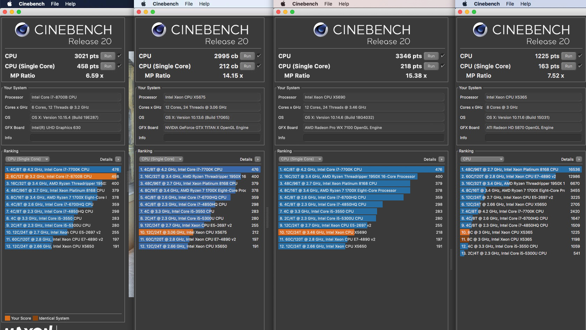Toggle Single Core checkbox in X5365 window

click(x=580, y=66)
